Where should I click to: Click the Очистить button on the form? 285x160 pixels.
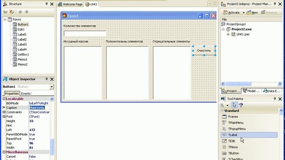tap(204, 51)
